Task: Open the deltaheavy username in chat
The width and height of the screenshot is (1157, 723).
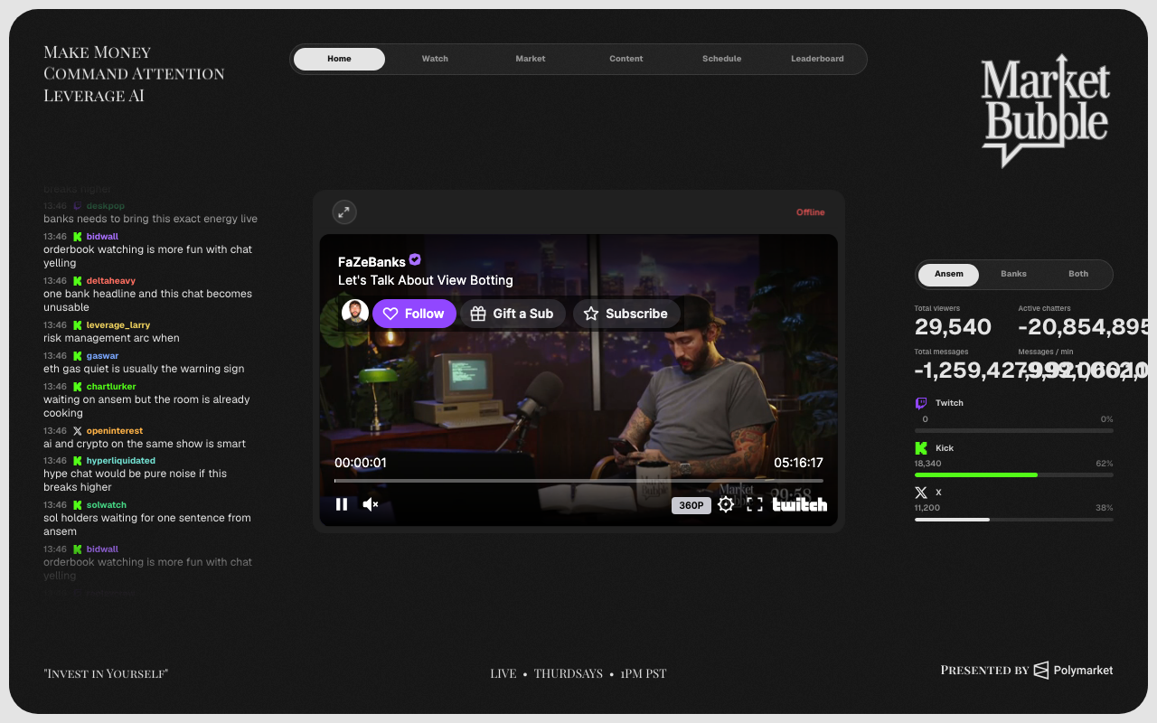Action: tap(111, 281)
